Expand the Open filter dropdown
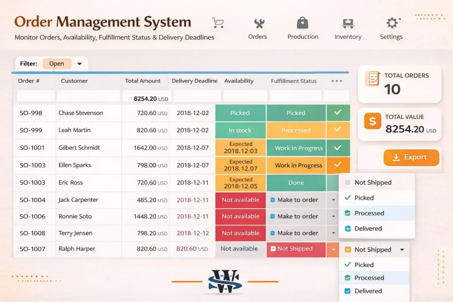 pos(80,63)
